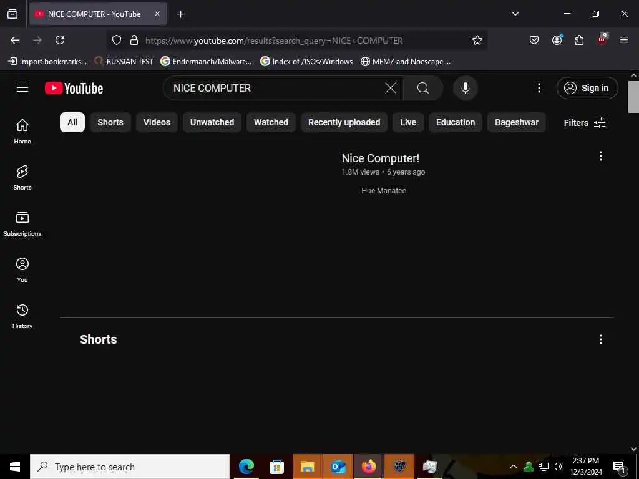Select the Shorts filter chip
The width and height of the screenshot is (639, 479).
tap(110, 122)
